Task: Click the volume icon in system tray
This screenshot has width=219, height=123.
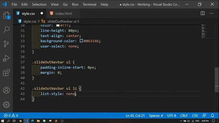Action: (189, 121)
